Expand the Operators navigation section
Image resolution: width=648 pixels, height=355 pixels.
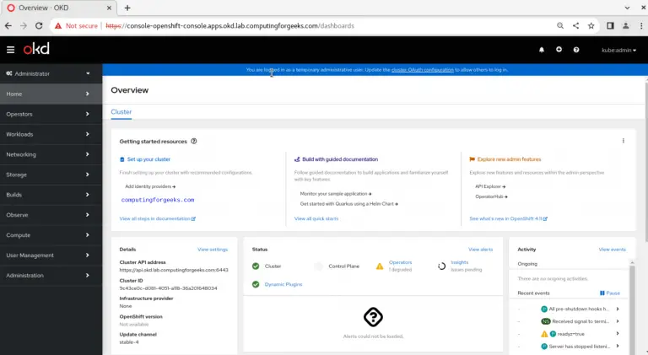pos(51,114)
